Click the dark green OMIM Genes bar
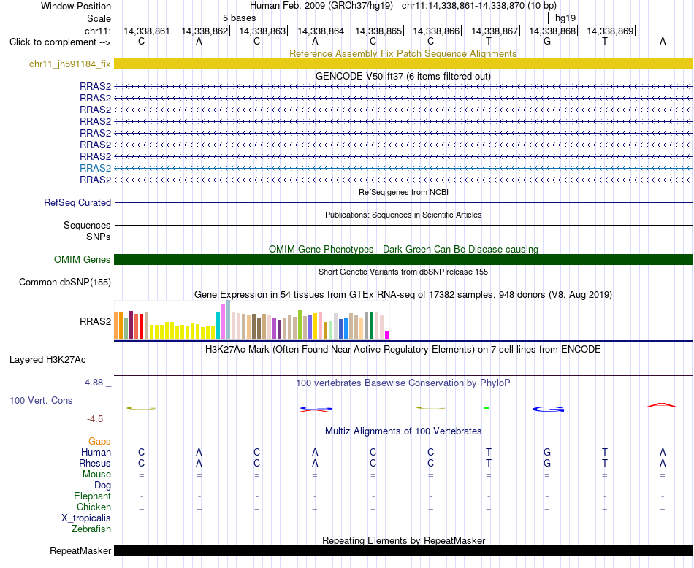This screenshot has width=694, height=568. (x=403, y=260)
